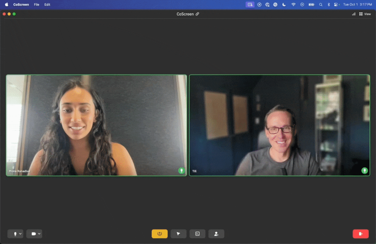Open the shared terminal button
This screenshot has width=376, height=244.
coord(198,234)
